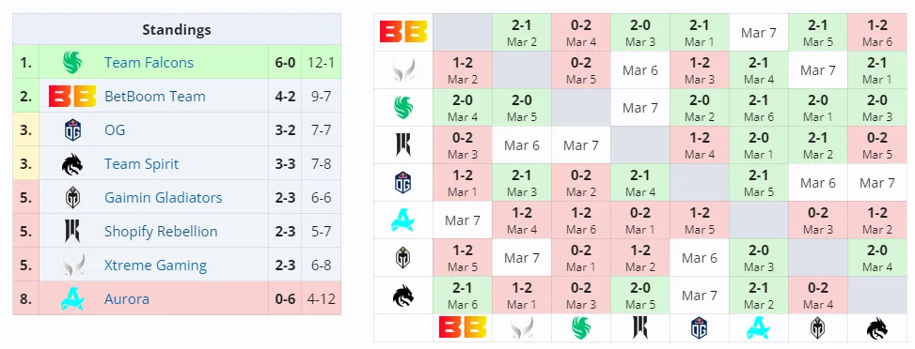Click the Team Spirit dragon logo in standings
915x349 pixels.
pos(72,164)
